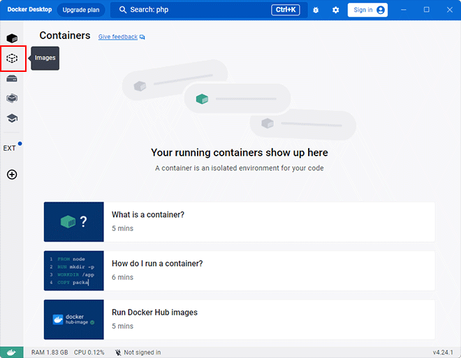The height and width of the screenshot is (358, 461).
Task: Click the search magnifier icon
Action: click(x=123, y=10)
